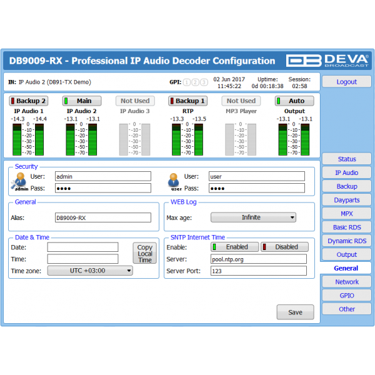Click the regular user's User name field
The width and height of the screenshot is (375, 375).
[257, 176]
